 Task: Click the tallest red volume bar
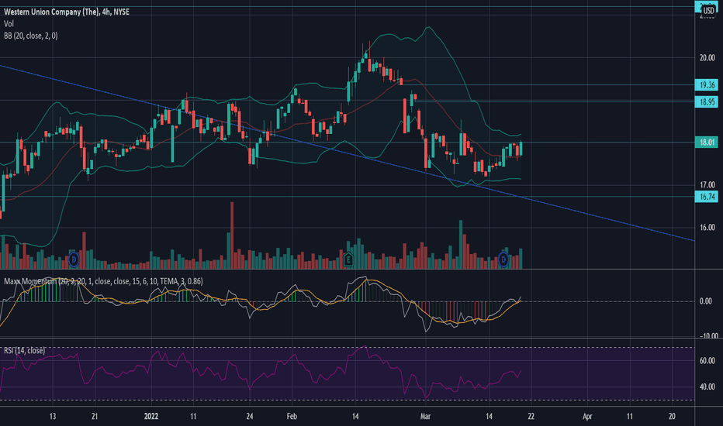point(232,235)
